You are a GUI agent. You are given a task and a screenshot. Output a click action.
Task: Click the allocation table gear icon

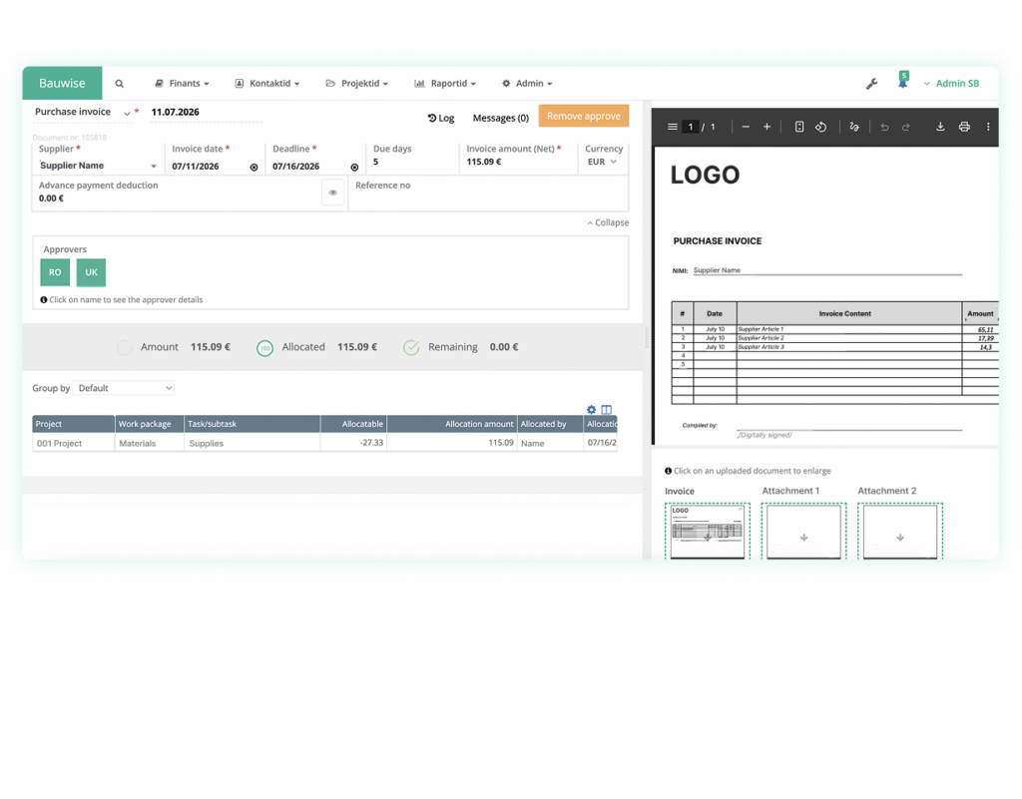pyautogui.click(x=591, y=409)
